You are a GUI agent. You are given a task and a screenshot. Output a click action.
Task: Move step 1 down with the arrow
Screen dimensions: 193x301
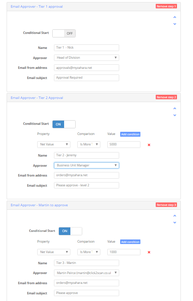[x=175, y=24]
